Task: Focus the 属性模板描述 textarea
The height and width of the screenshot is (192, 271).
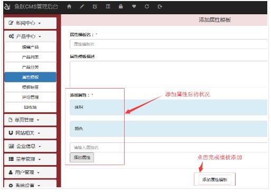Action: (x=169, y=74)
